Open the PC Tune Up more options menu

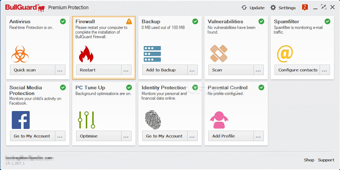click(127, 136)
